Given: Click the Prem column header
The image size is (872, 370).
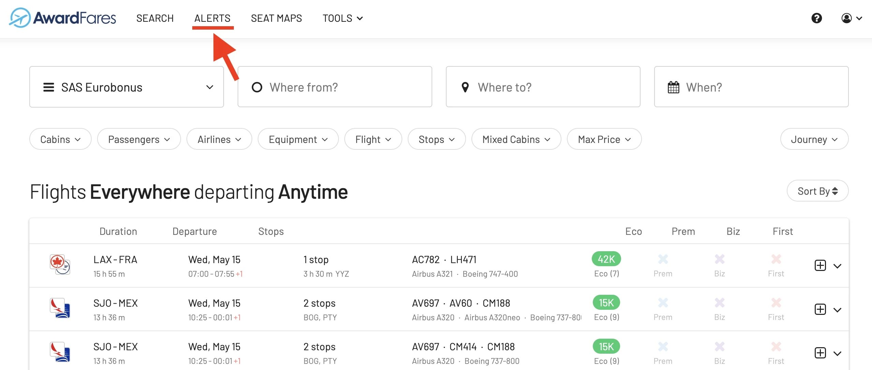Looking at the screenshot, I should (x=683, y=231).
